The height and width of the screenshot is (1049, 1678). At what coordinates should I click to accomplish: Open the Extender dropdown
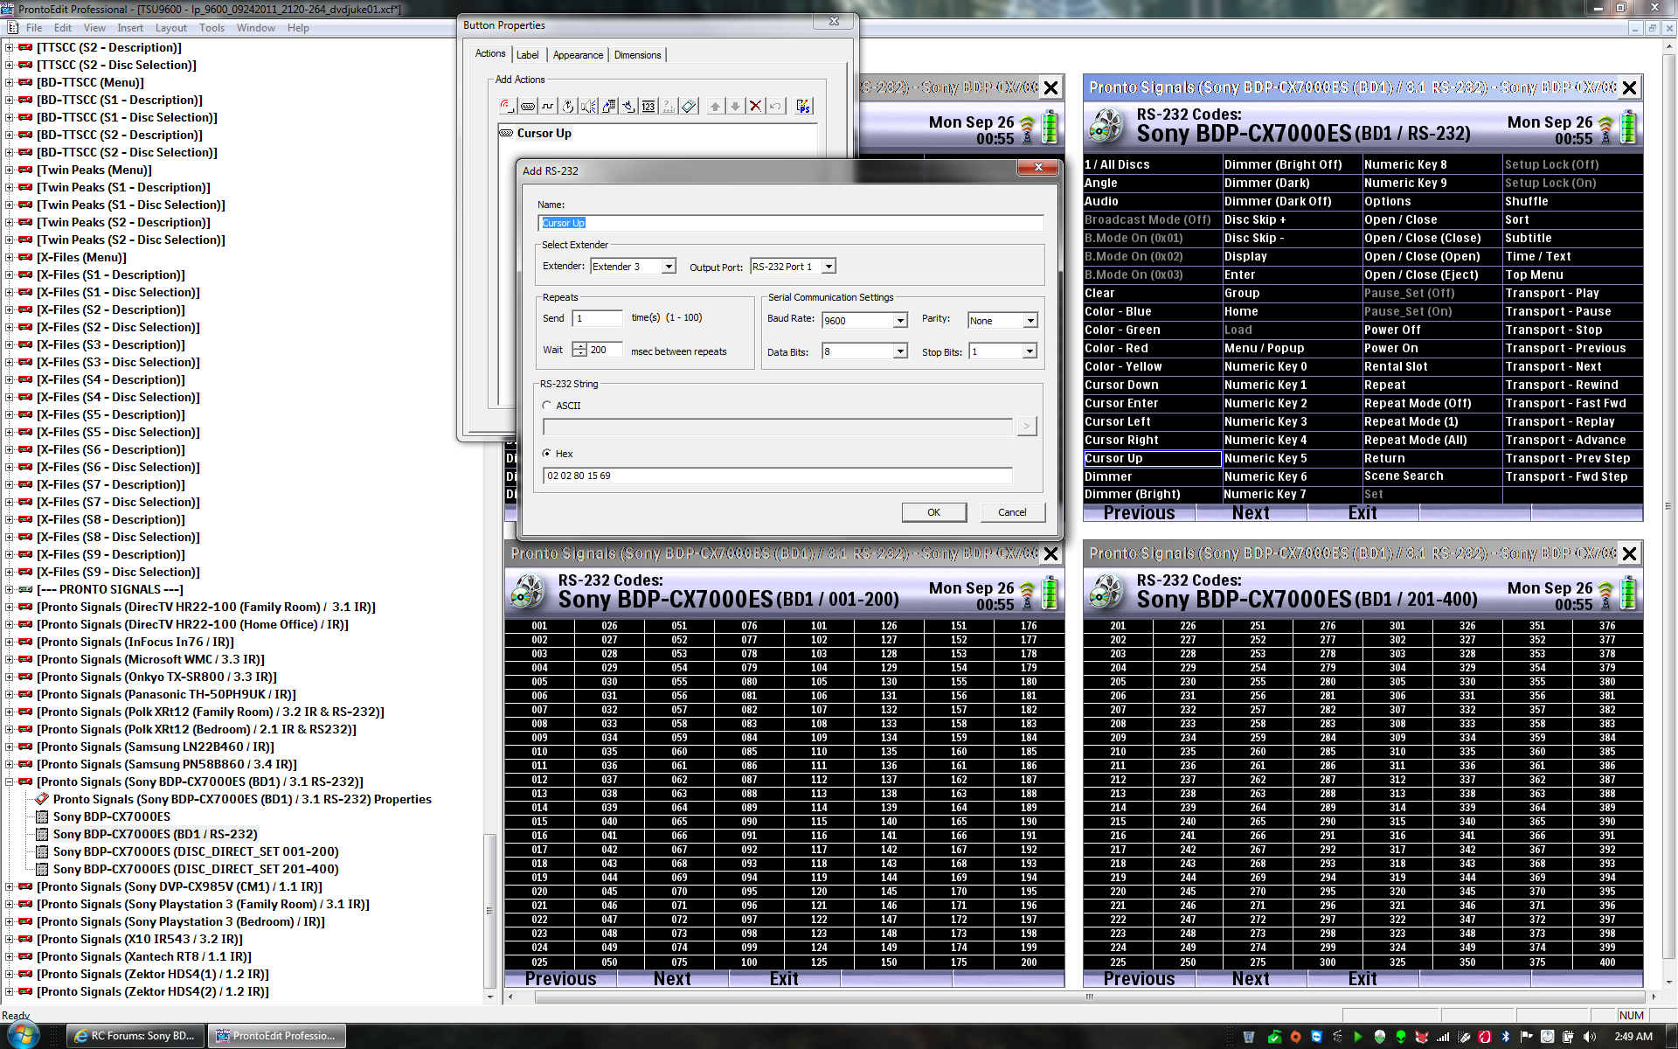click(669, 267)
